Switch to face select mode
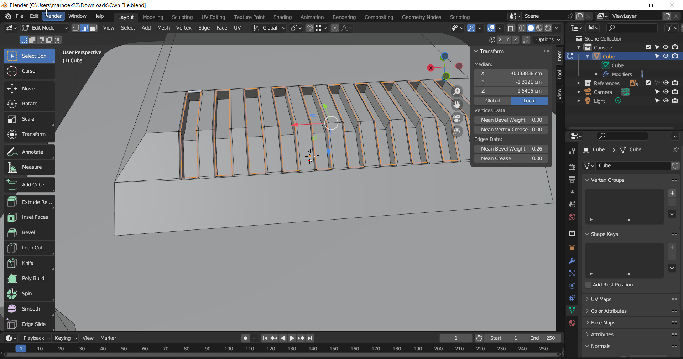 coord(93,28)
